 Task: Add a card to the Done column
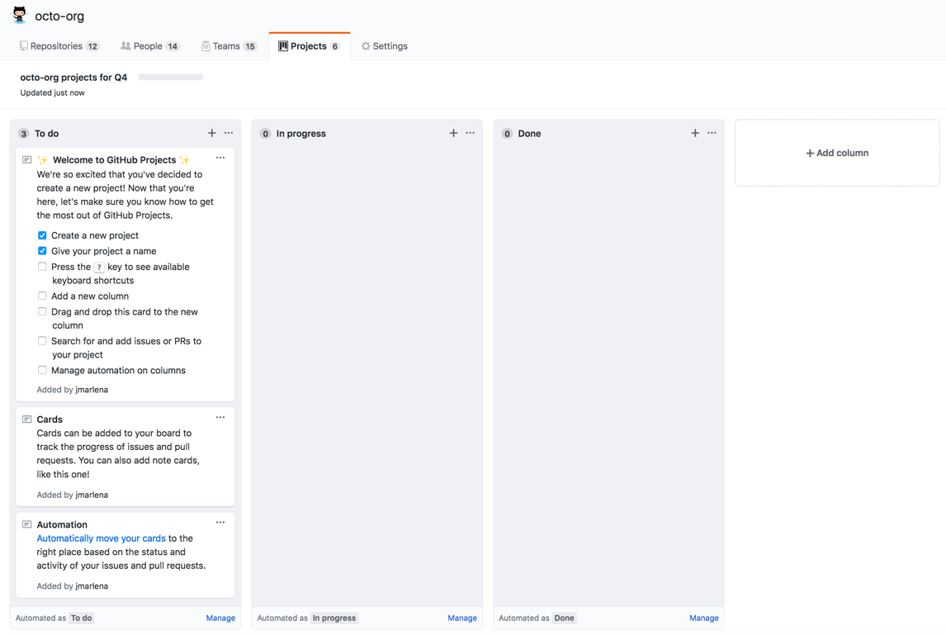(x=695, y=133)
